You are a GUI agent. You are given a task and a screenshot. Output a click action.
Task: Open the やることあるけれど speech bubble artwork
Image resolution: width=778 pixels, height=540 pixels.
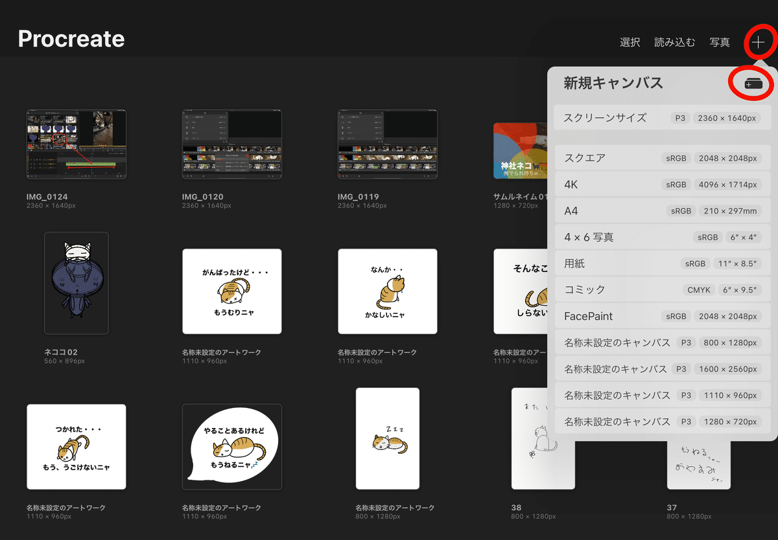pos(232,447)
